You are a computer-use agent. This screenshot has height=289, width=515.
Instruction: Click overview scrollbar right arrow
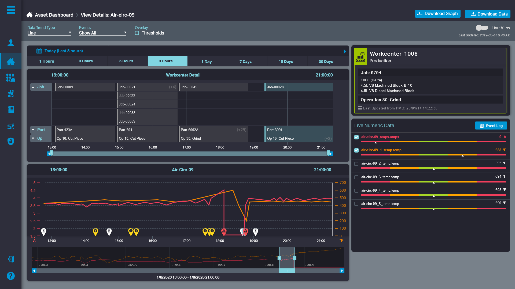342,271
